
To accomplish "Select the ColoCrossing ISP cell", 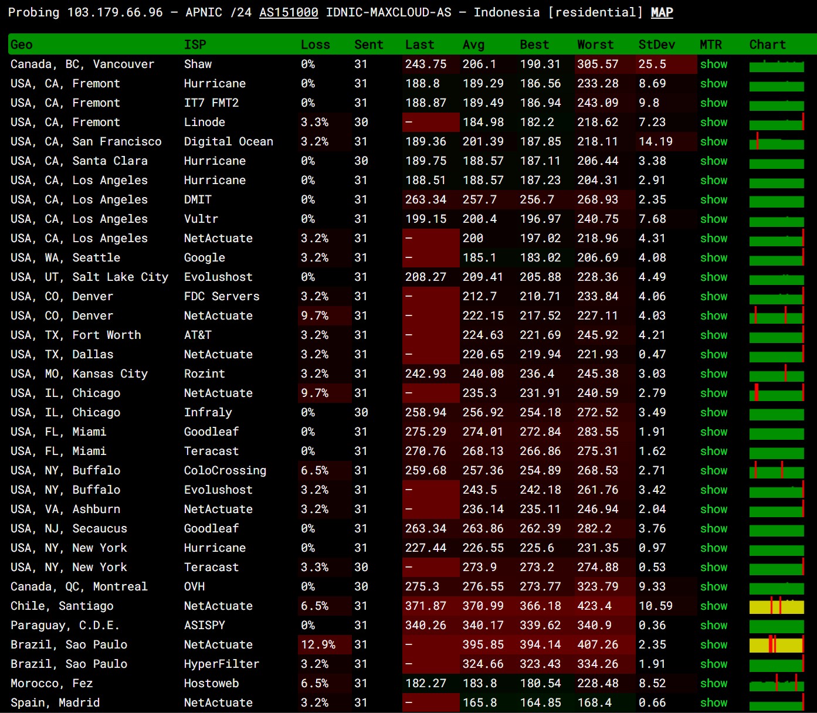I will [x=225, y=470].
